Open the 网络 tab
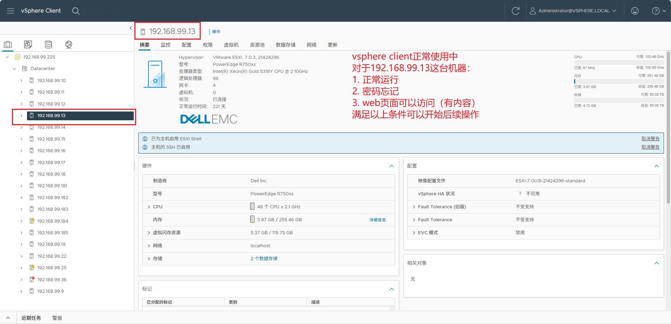Screen dimensions: 671x324 [x=312, y=45]
